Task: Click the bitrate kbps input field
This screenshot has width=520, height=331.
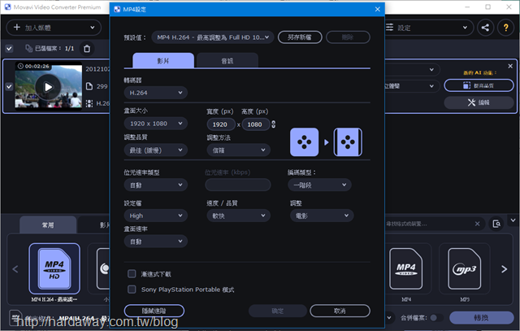Action: click(x=238, y=185)
